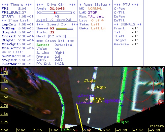Click the N+kT [DC nfnd] status line
Viewport: 165px width, 132px height.
coord(51,36)
